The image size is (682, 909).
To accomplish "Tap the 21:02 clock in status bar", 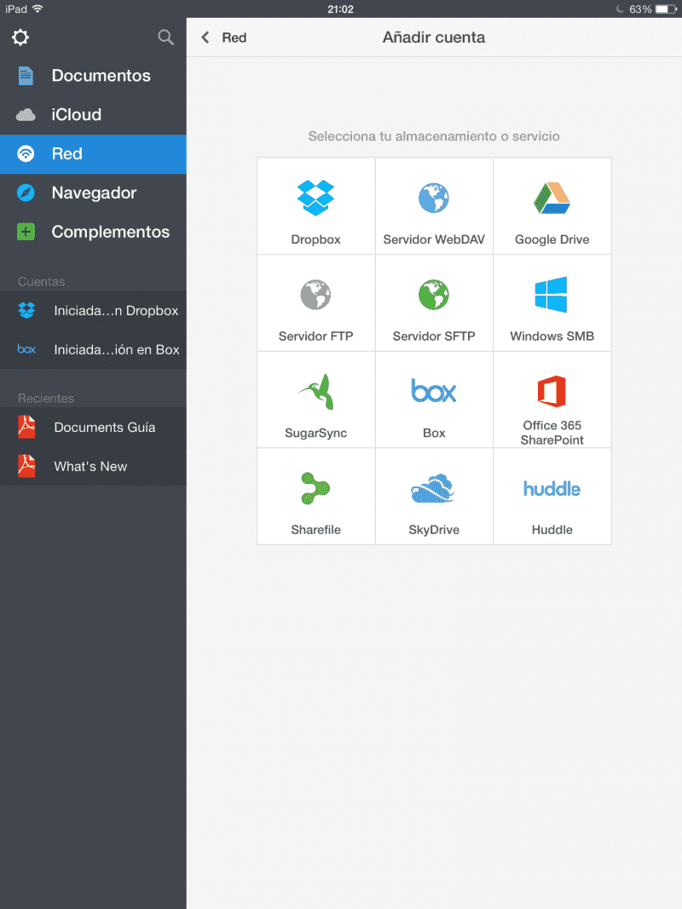I will 340,9.
